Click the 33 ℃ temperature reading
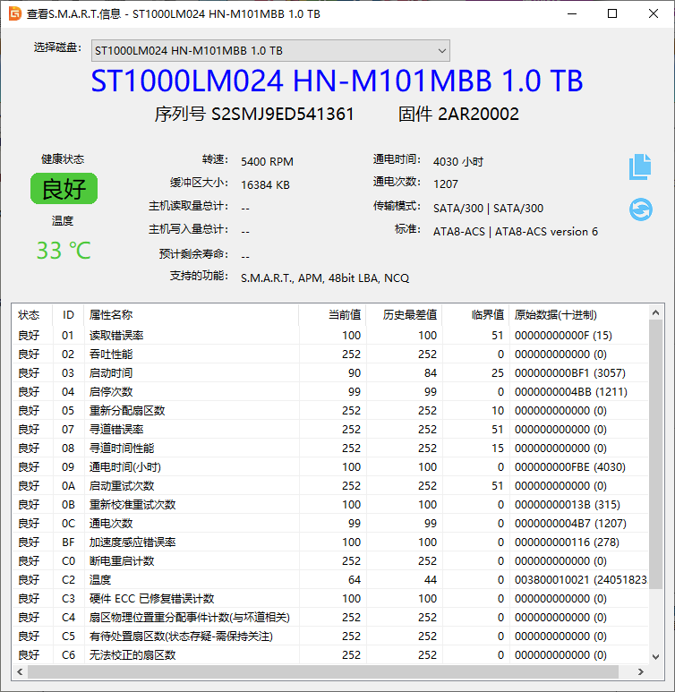 click(x=64, y=251)
